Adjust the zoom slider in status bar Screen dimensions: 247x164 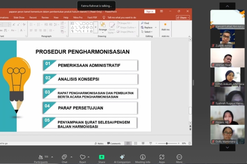pyautogui.click(x=167, y=143)
